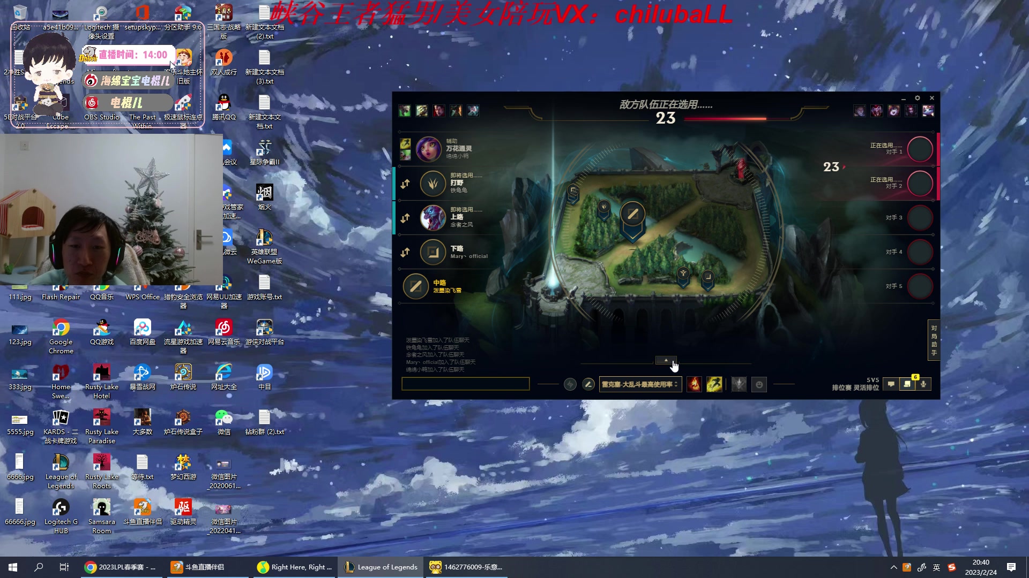Expand the champion select panel up arrow
This screenshot has height=578, width=1029.
[x=666, y=360]
